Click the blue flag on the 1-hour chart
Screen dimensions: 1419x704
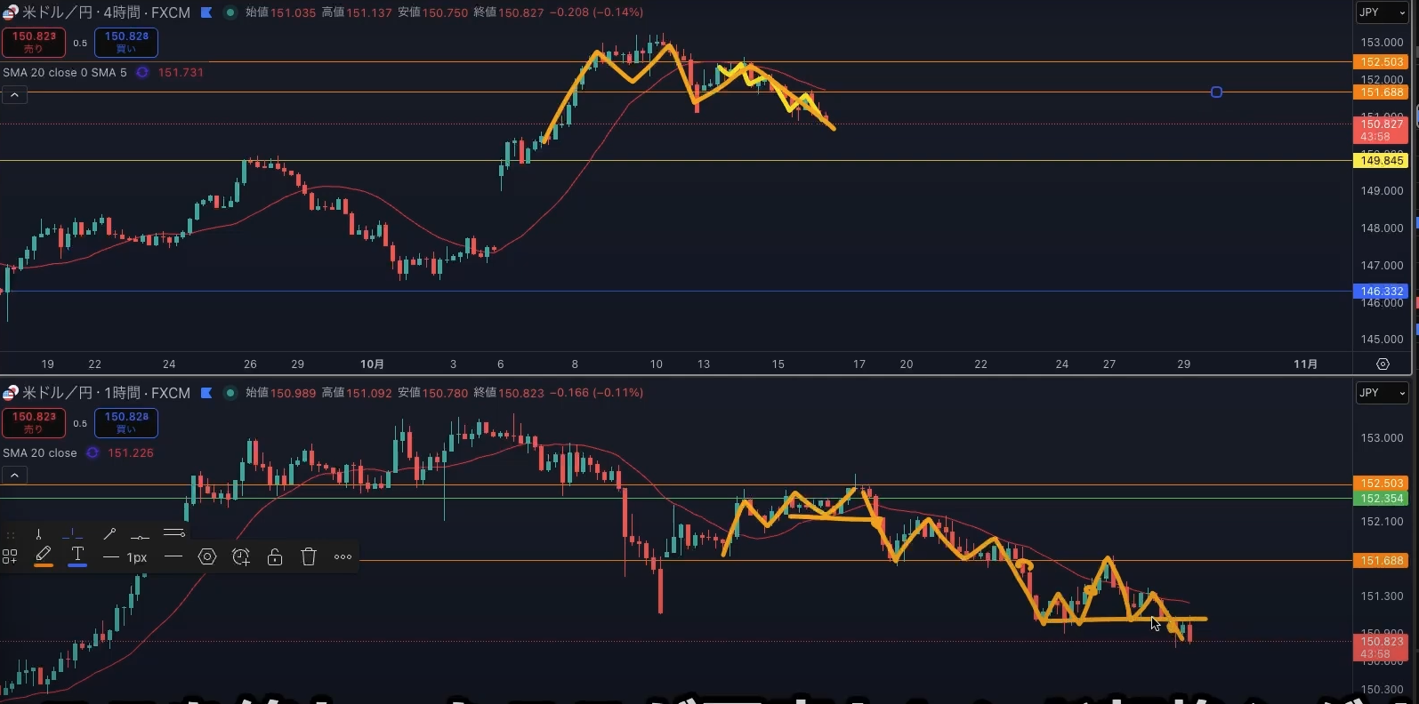[x=206, y=393]
